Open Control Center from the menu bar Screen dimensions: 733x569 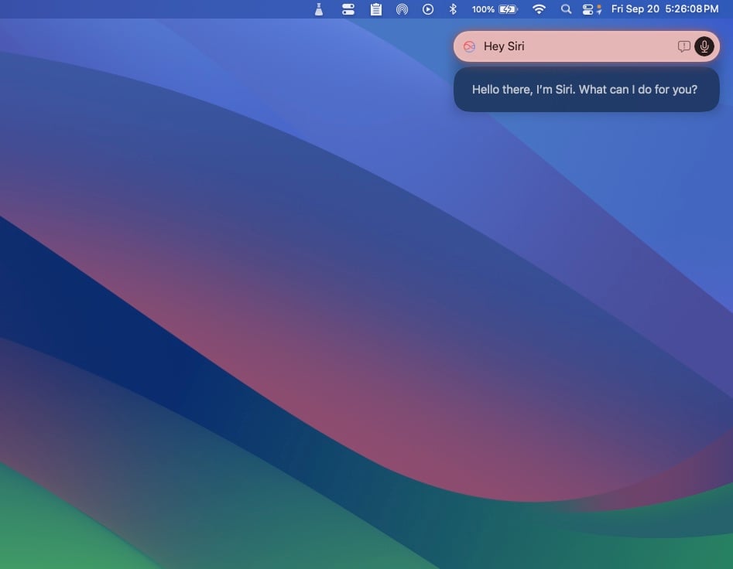(591, 9)
